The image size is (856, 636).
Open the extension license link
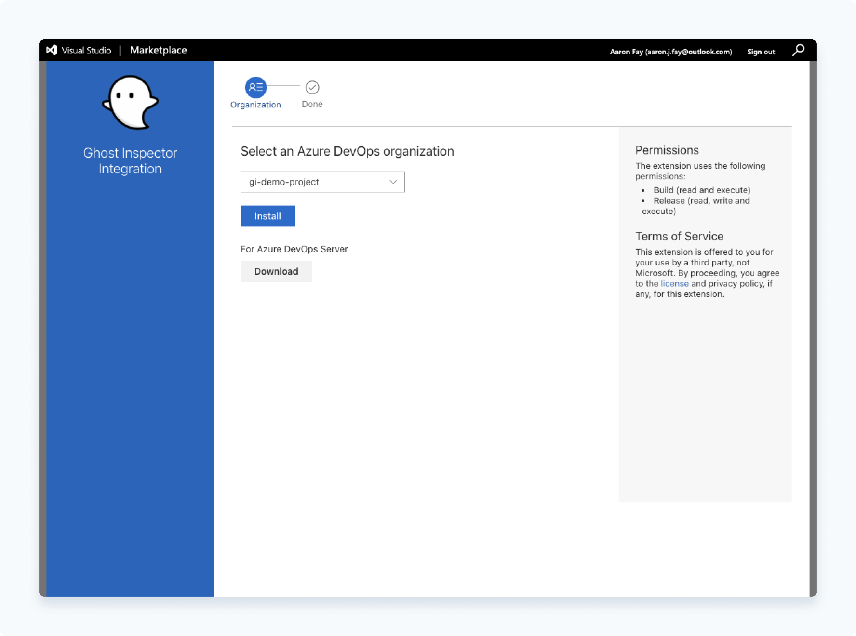tap(674, 283)
